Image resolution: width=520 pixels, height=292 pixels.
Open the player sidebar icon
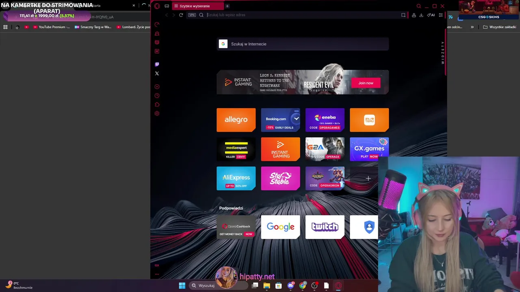157,86
